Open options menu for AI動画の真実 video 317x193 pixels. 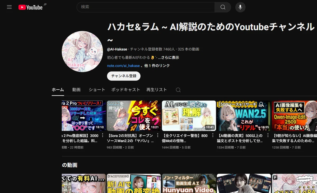coord(268,135)
